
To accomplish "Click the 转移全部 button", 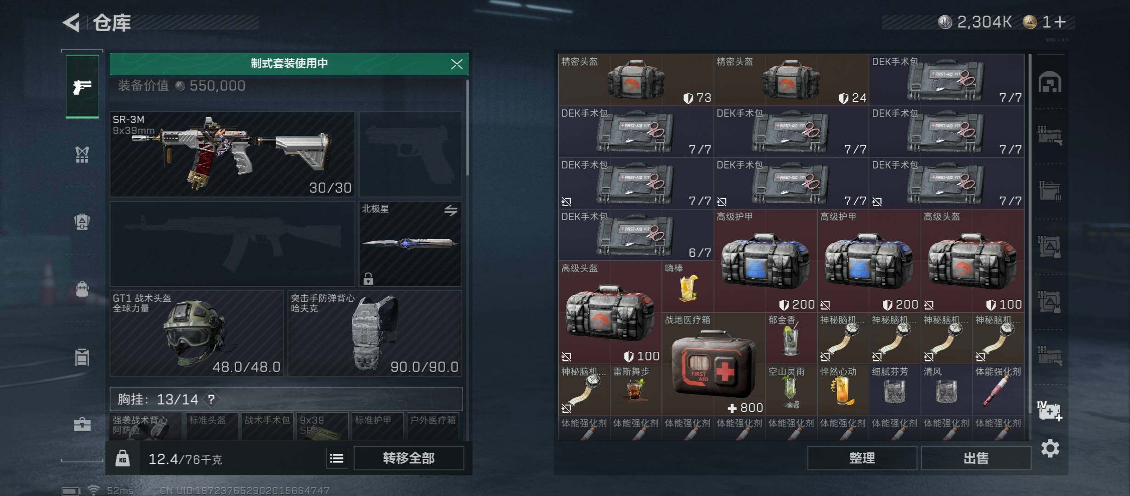I will point(409,458).
